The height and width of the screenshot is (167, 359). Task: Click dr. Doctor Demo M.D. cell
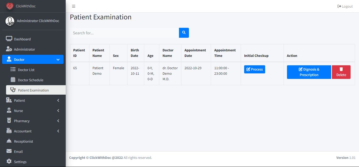coord(170,73)
